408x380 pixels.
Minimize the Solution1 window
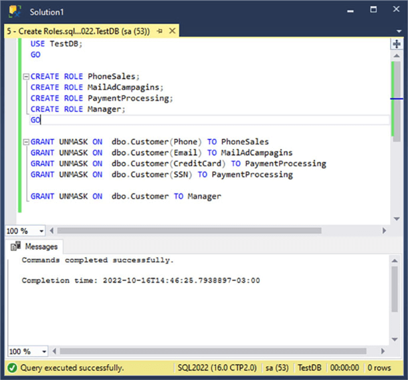(x=350, y=11)
